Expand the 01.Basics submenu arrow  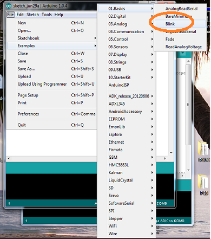pos(152,9)
